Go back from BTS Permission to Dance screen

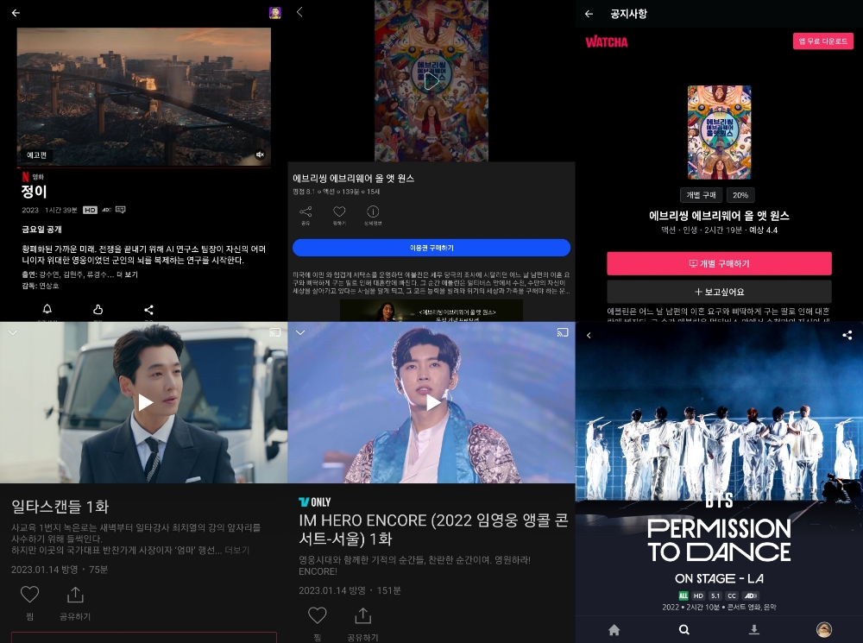pyautogui.click(x=589, y=335)
